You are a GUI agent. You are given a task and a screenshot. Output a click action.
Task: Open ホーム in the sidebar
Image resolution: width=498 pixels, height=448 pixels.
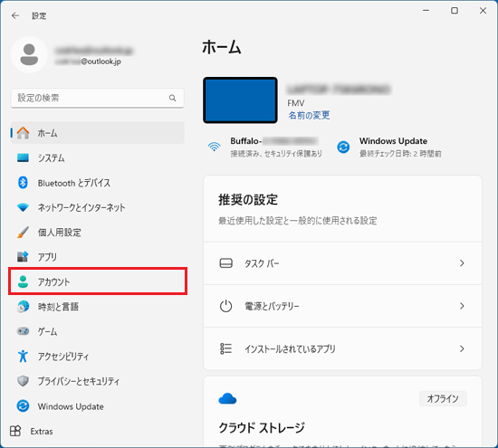click(x=98, y=133)
